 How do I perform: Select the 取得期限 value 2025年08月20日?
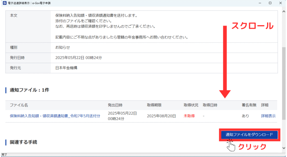click(161, 116)
